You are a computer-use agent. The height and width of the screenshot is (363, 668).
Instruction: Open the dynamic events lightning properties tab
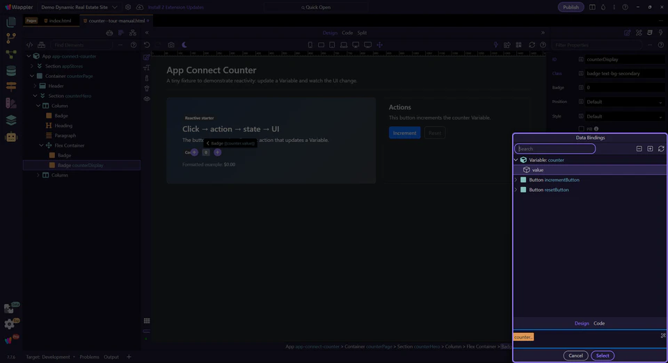click(x=661, y=33)
